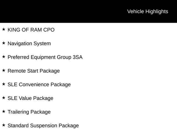Click the star before SLE Value Package
This screenshot has height=133, width=177.
click(4, 98)
